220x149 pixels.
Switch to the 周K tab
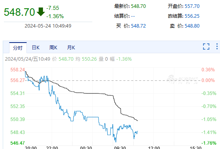click(x=53, y=47)
